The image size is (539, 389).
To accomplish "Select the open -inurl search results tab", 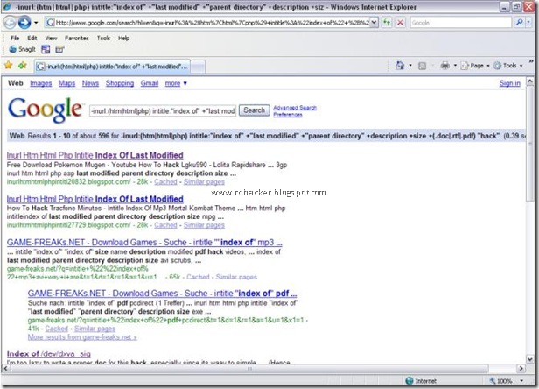I will (x=112, y=66).
